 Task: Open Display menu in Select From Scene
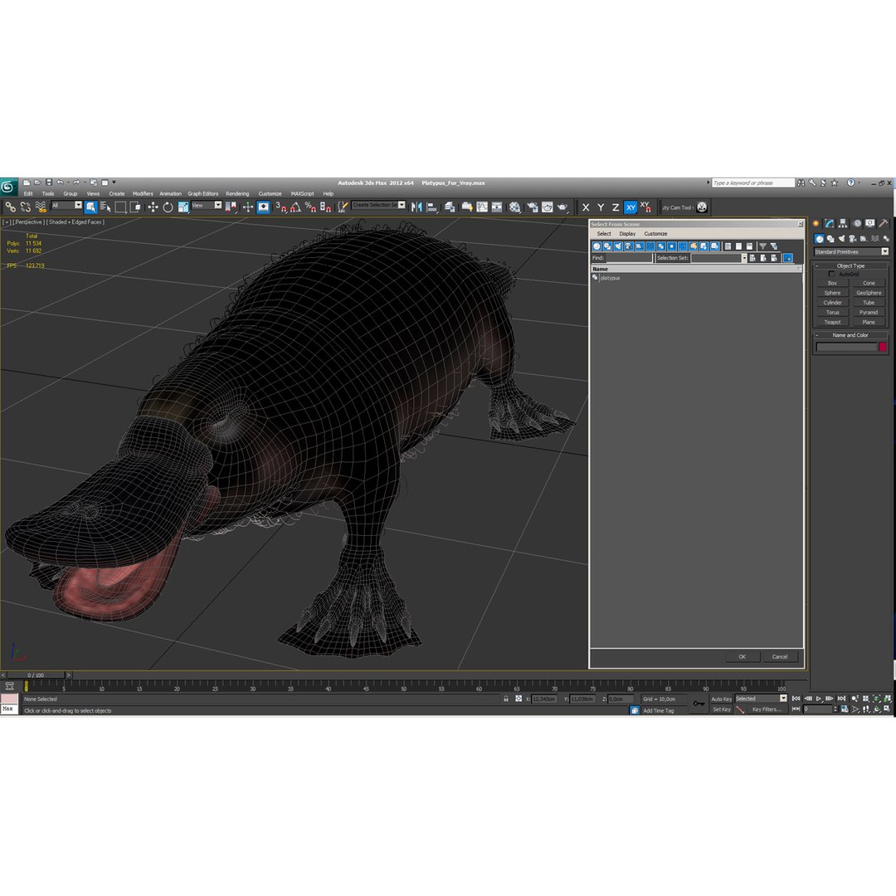point(627,234)
